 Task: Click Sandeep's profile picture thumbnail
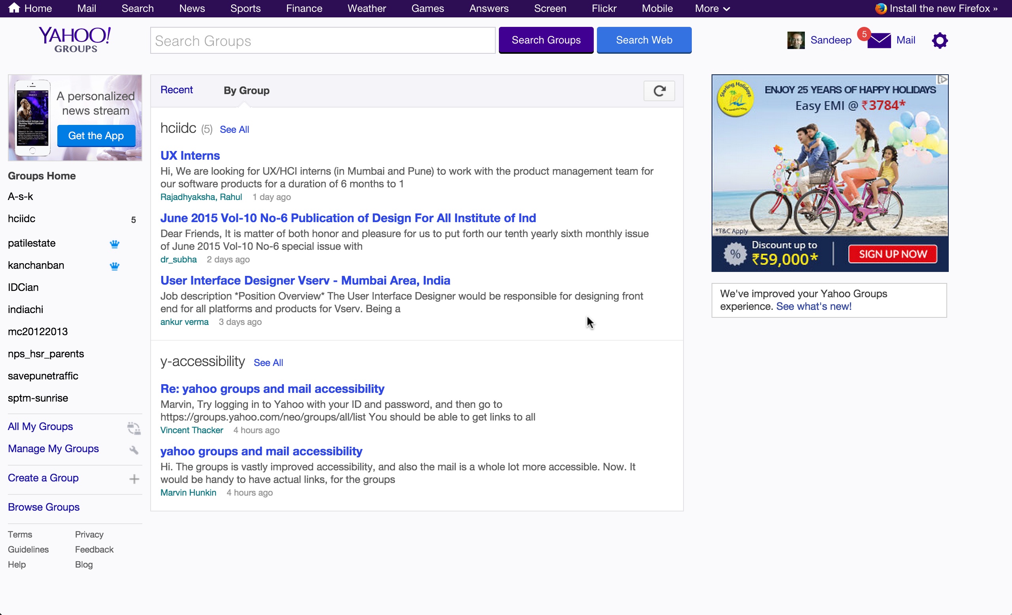(795, 40)
